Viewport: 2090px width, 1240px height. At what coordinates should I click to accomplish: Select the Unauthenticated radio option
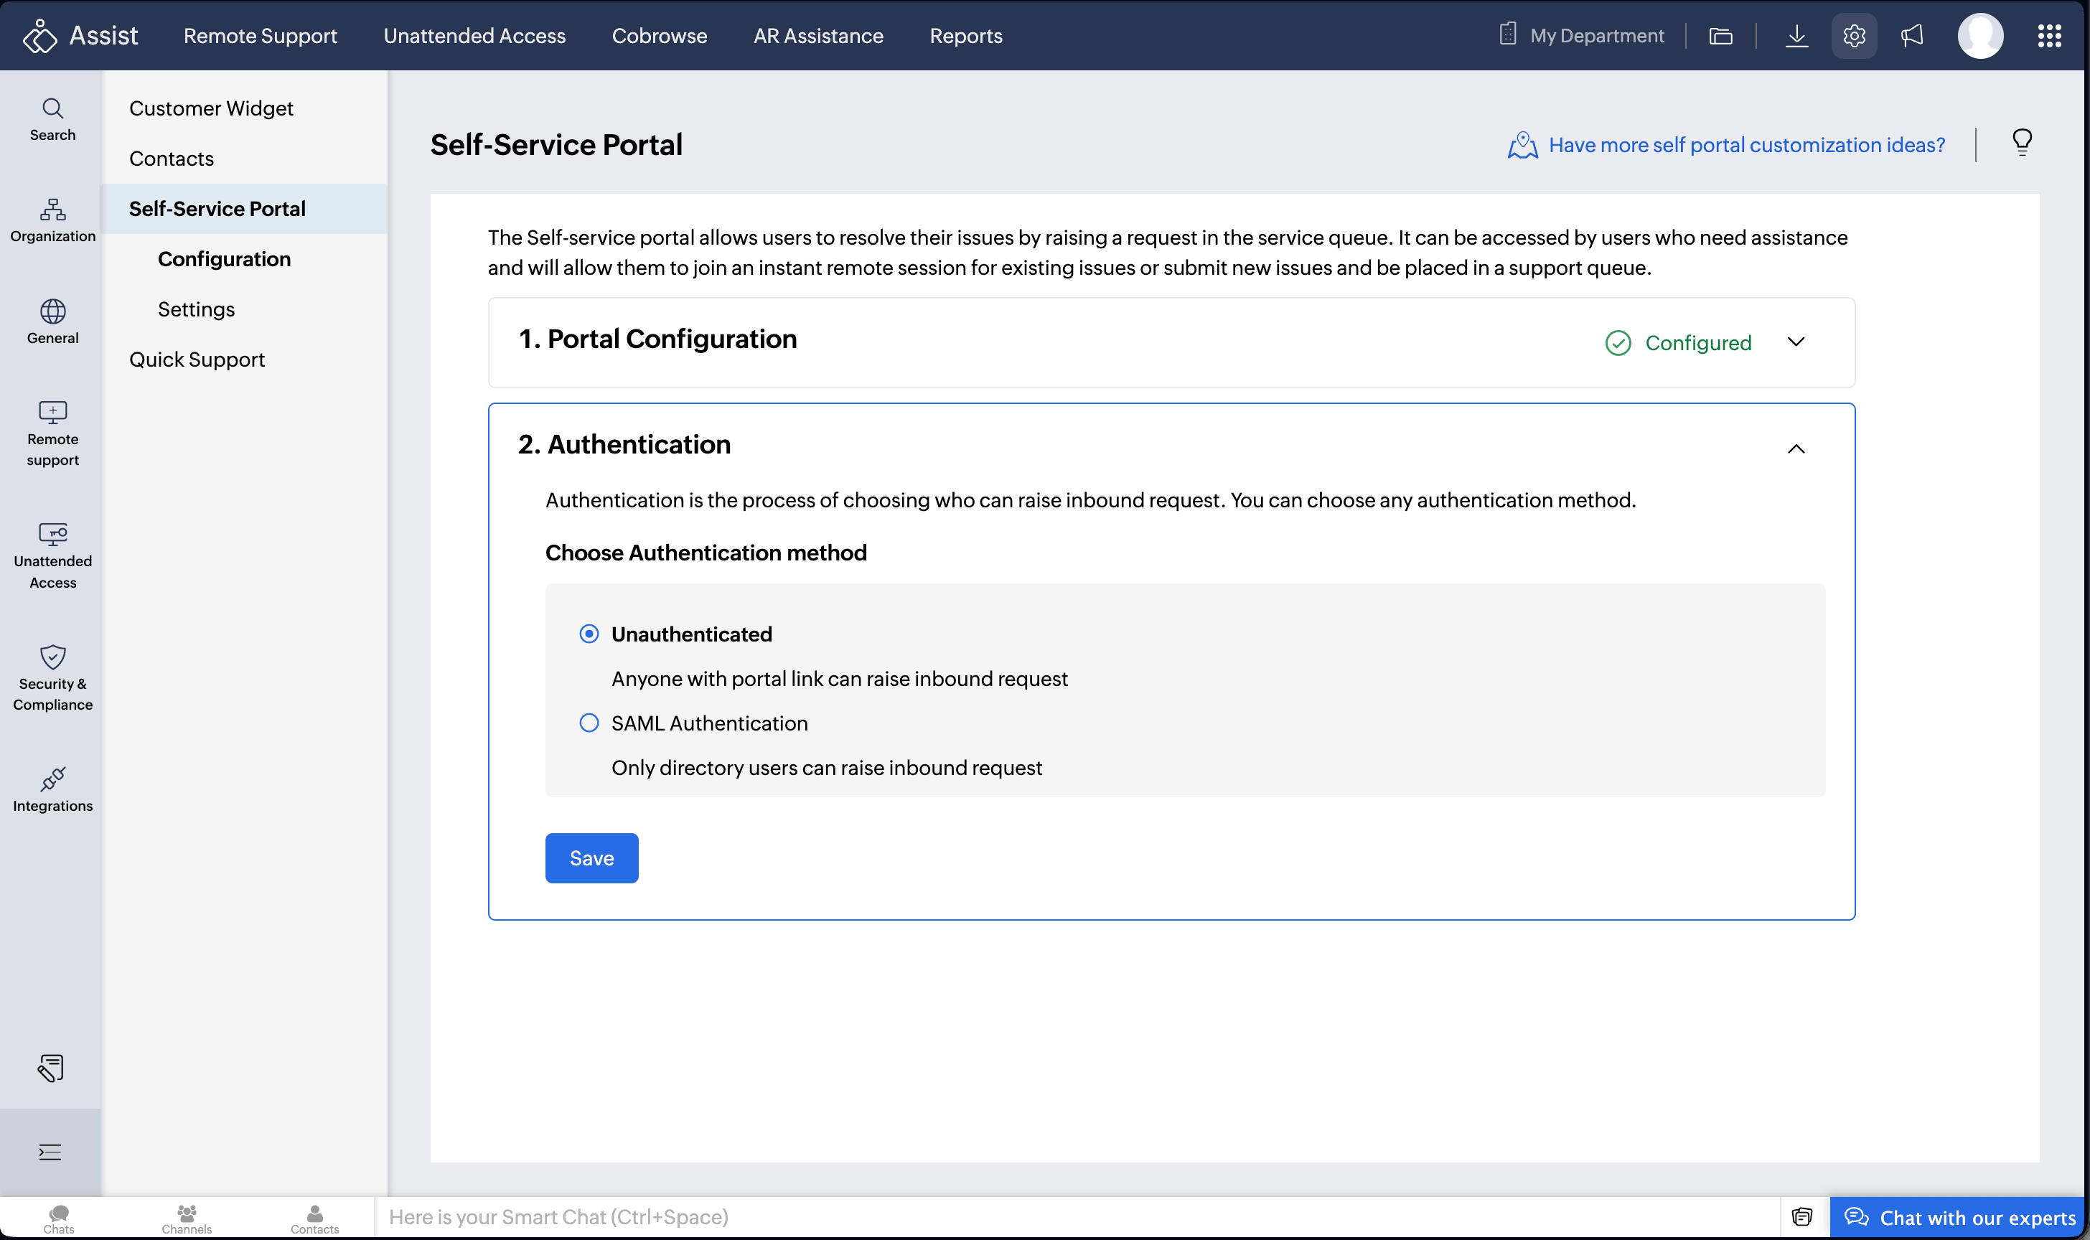589,634
